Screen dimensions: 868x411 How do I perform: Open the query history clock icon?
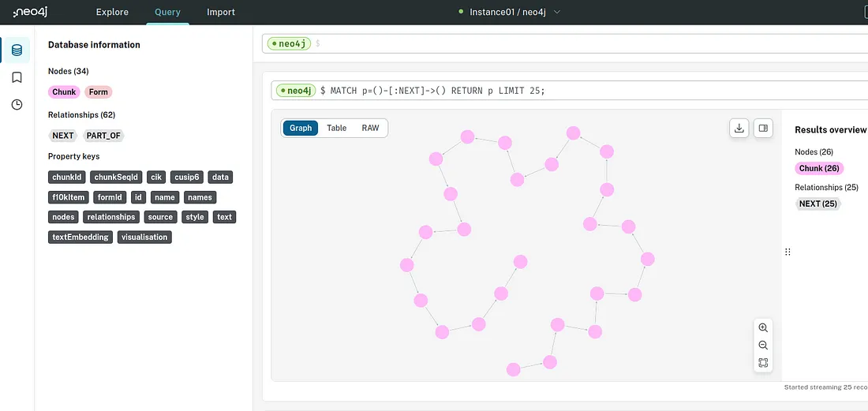[x=17, y=105]
